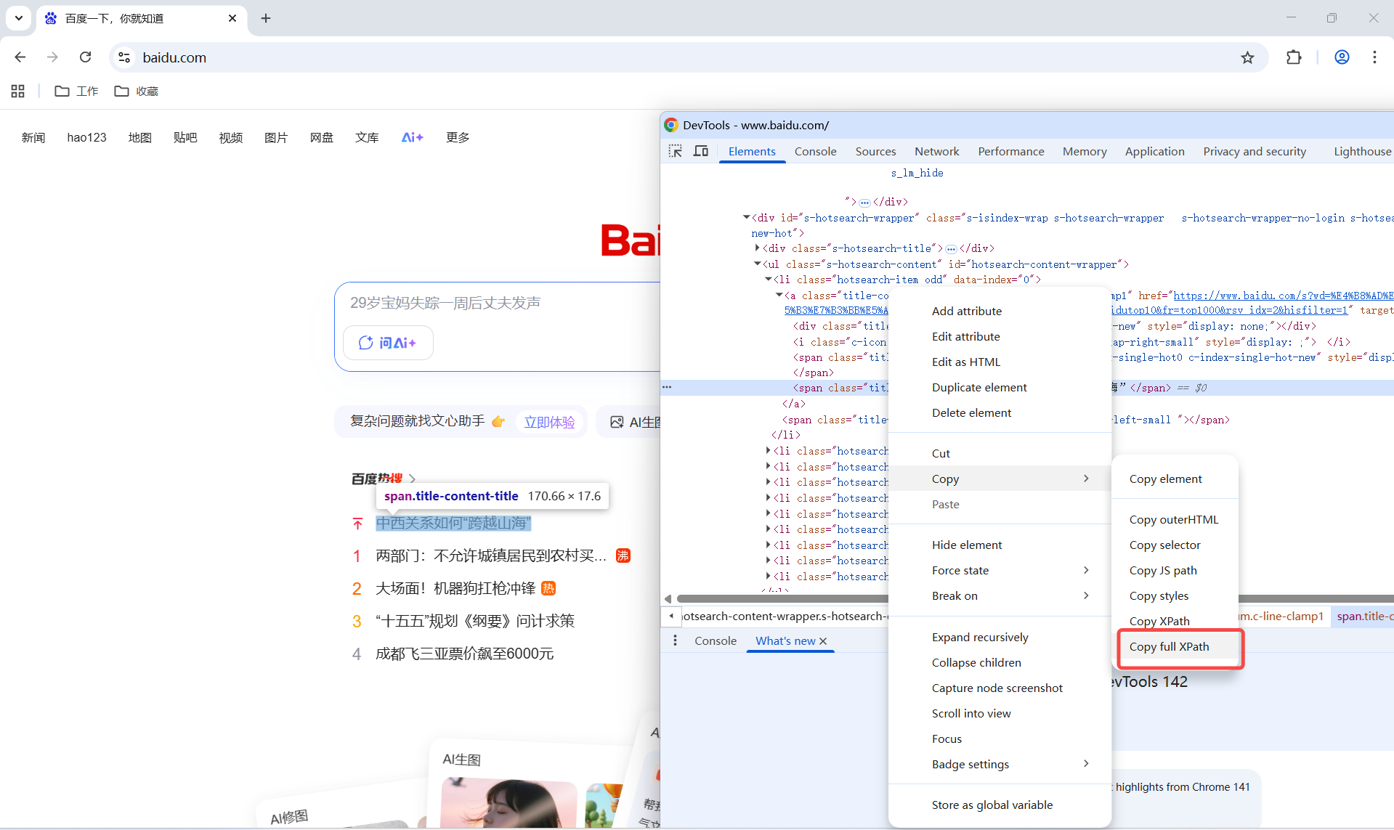Select Copy full XPath menu item
The image size is (1394, 830).
[x=1169, y=646]
